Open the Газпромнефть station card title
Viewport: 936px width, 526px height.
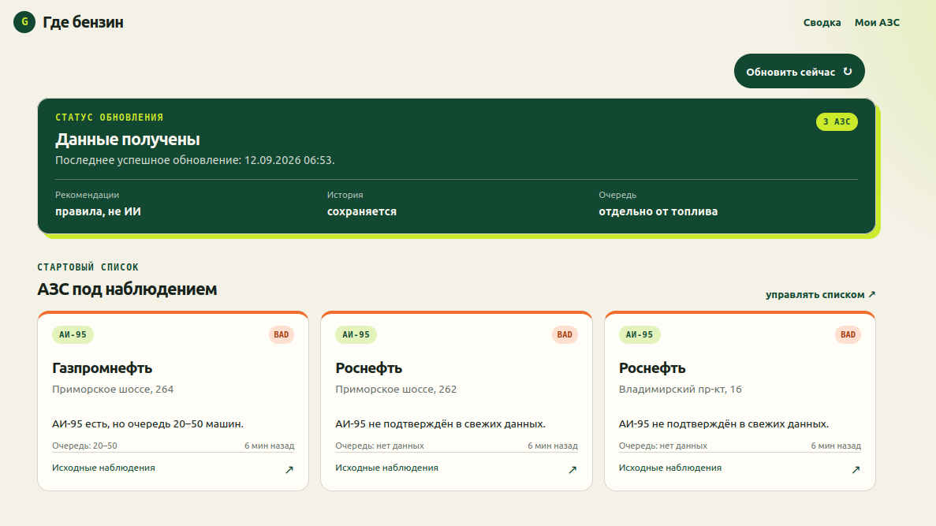tap(102, 367)
